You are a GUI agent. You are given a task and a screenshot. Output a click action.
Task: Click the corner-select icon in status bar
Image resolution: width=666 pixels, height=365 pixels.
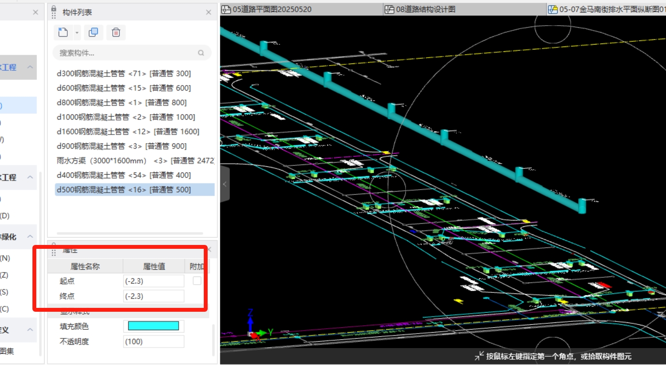click(479, 356)
